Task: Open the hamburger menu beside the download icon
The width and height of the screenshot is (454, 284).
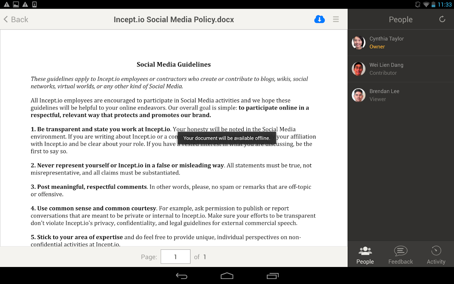Action: point(336,19)
